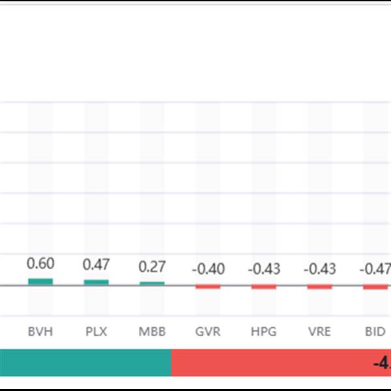The height and width of the screenshot is (391, 391).
Task: Click the BVH ticker label
Action: click(x=40, y=332)
